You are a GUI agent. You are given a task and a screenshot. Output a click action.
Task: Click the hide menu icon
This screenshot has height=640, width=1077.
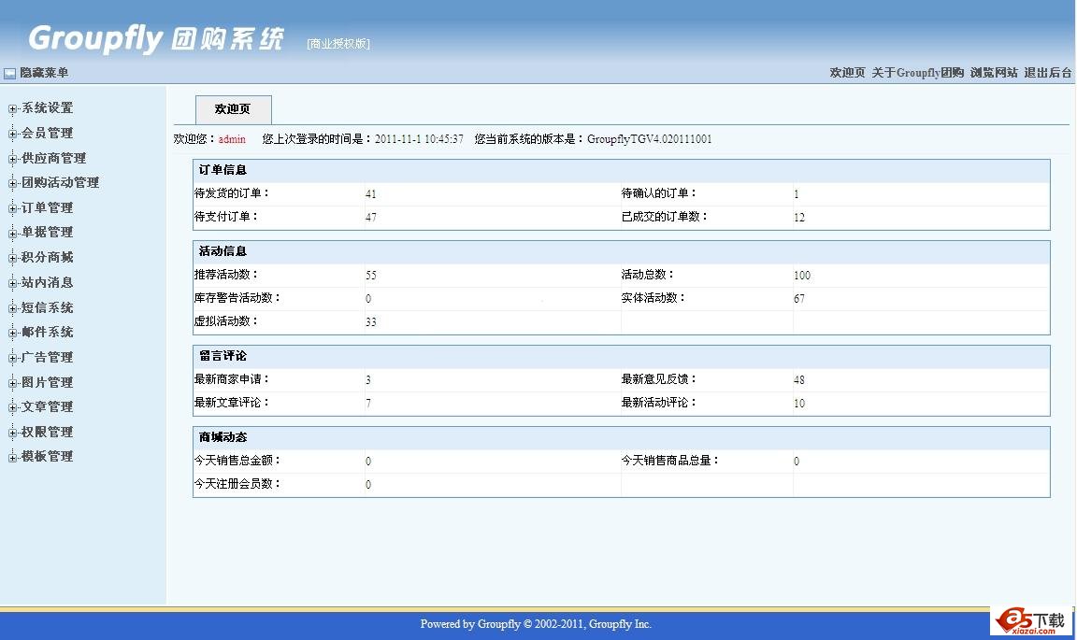[9, 73]
